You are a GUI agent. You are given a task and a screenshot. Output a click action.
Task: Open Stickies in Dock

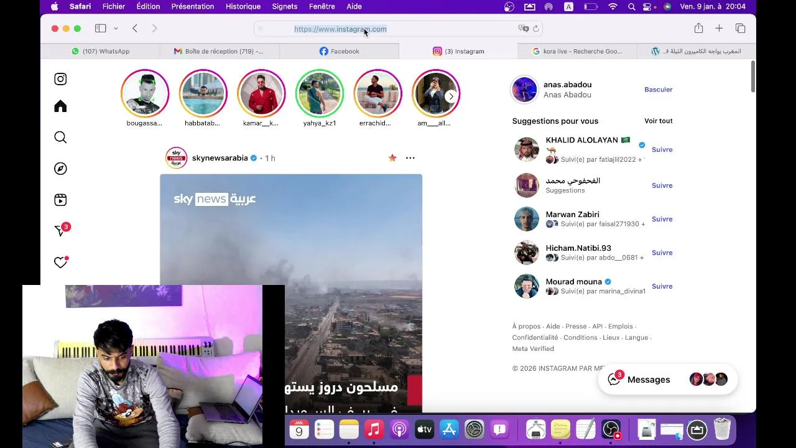click(x=560, y=429)
